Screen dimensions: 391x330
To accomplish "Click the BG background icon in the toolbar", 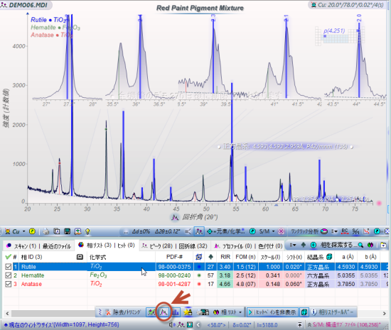I will tap(345, 231).
